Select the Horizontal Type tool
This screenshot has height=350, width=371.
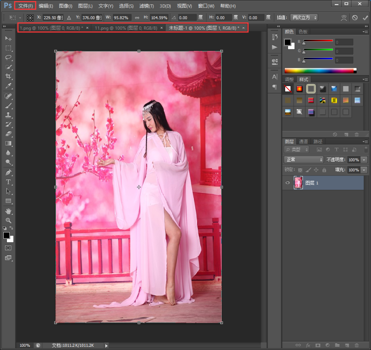[8, 181]
